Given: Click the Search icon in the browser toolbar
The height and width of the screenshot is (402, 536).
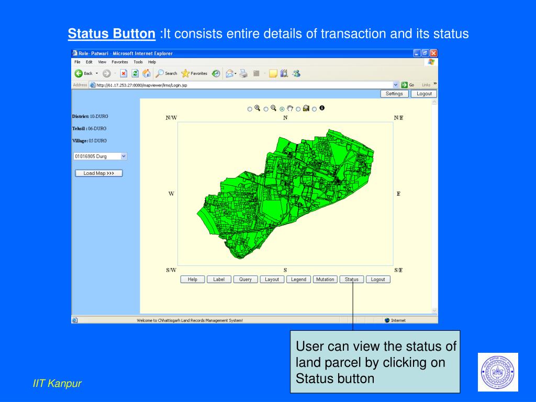Looking at the screenshot, I should (160, 73).
